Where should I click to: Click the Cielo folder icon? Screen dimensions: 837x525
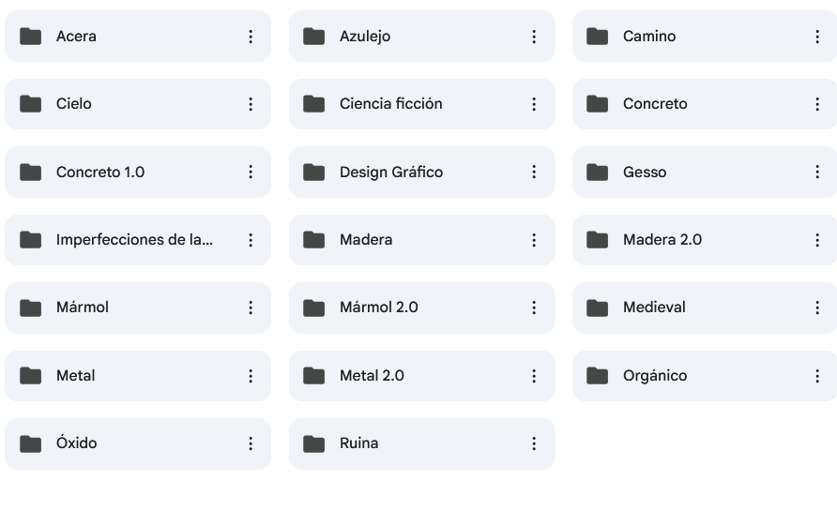coord(31,104)
